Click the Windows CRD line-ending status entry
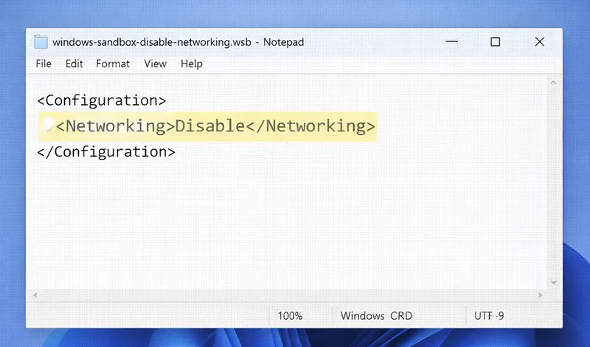This screenshot has width=590, height=347. point(376,316)
